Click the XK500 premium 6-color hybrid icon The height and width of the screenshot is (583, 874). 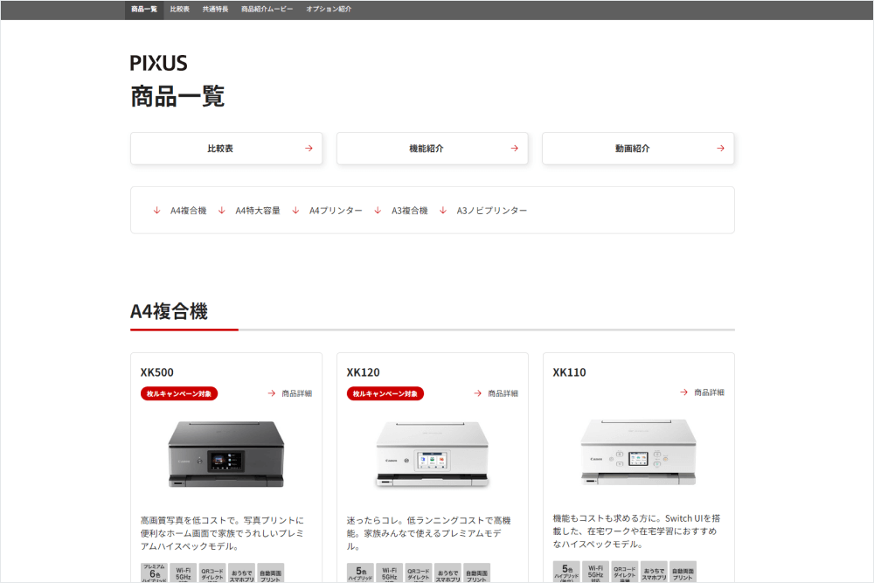pyautogui.click(x=155, y=573)
